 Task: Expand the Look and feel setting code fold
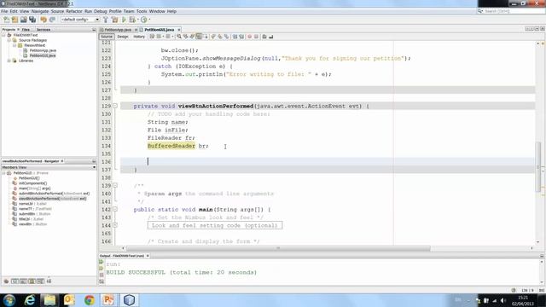(x=115, y=225)
